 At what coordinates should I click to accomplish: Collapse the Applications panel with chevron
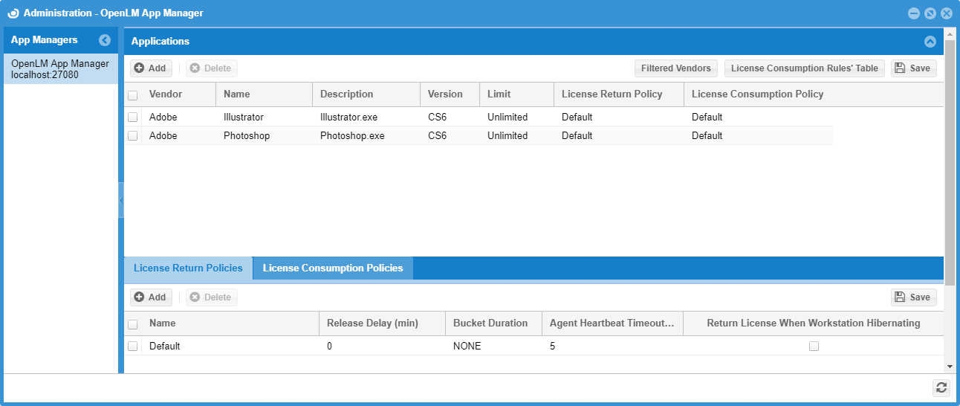pos(930,42)
